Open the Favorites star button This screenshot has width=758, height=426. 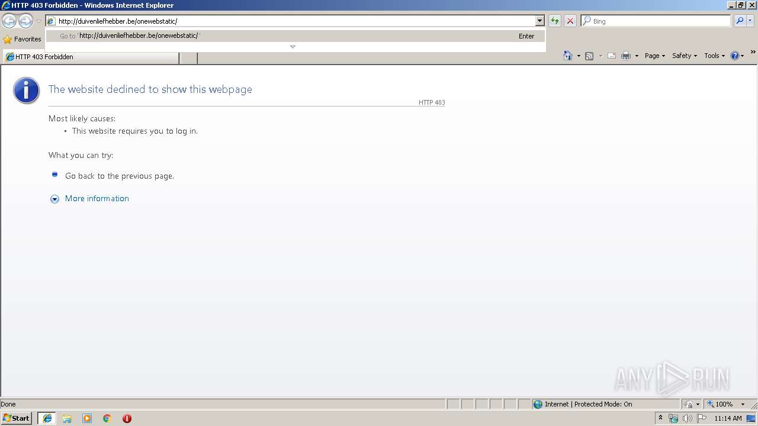coord(22,39)
